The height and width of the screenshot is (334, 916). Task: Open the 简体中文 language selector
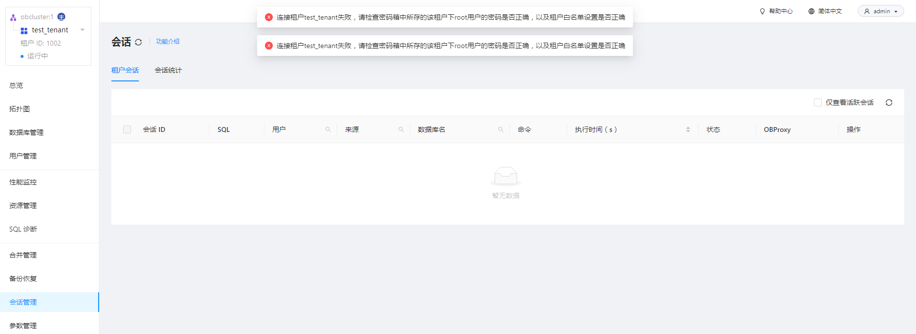tap(830, 11)
